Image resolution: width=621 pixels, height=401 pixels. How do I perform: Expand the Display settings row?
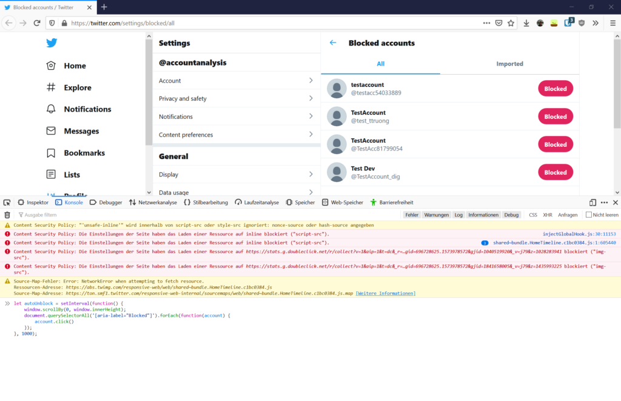click(237, 174)
